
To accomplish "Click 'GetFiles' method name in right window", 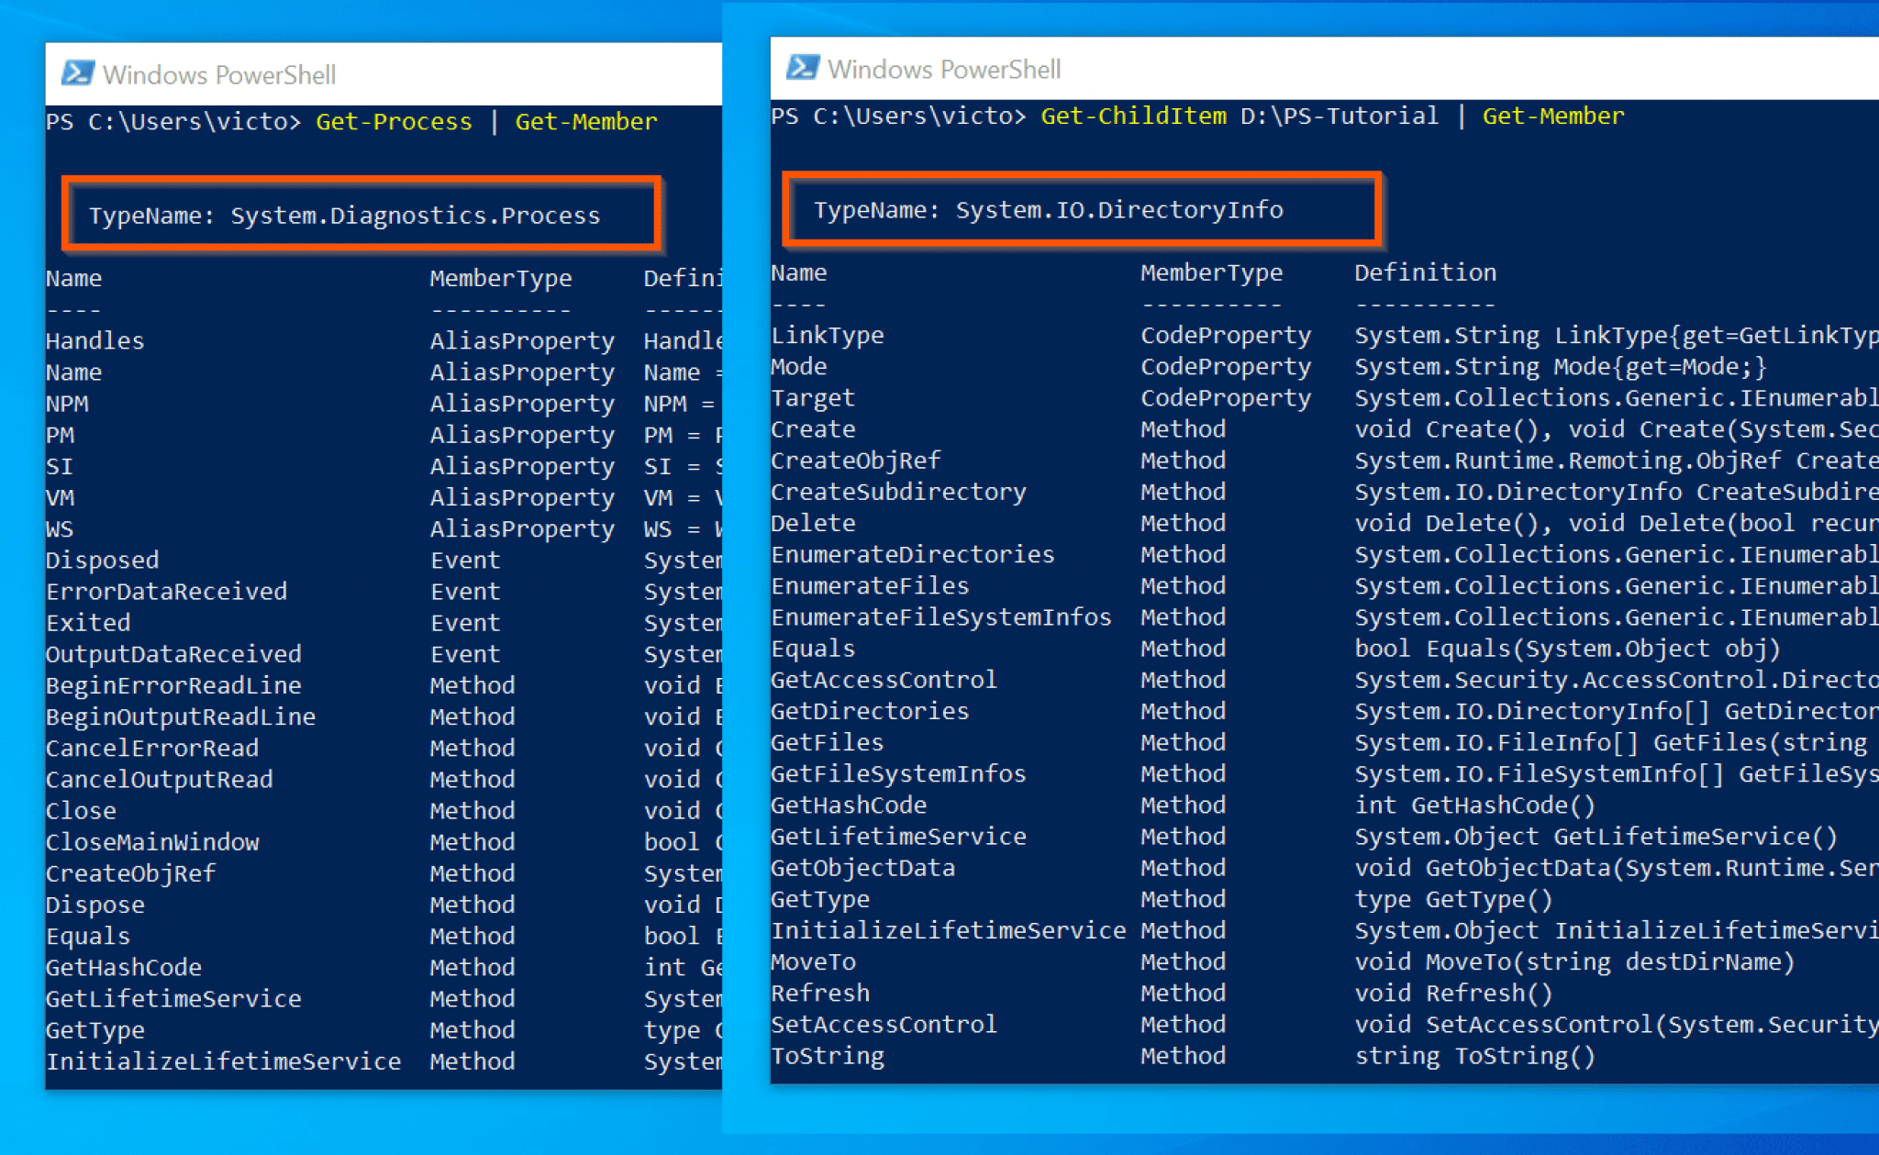I will click(x=828, y=742).
